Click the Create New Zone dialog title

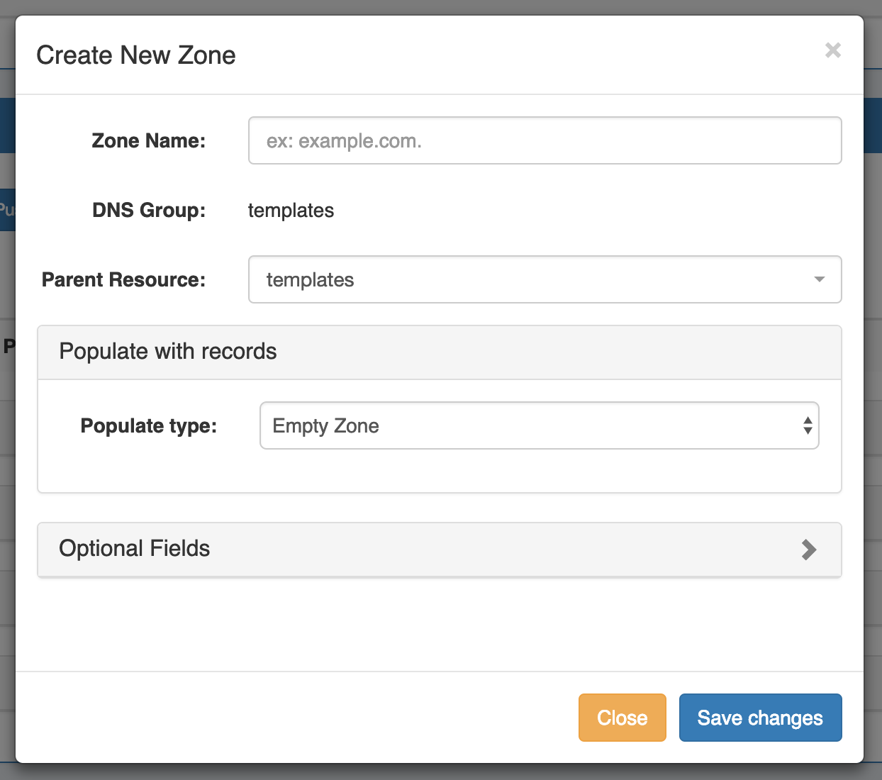coord(136,55)
